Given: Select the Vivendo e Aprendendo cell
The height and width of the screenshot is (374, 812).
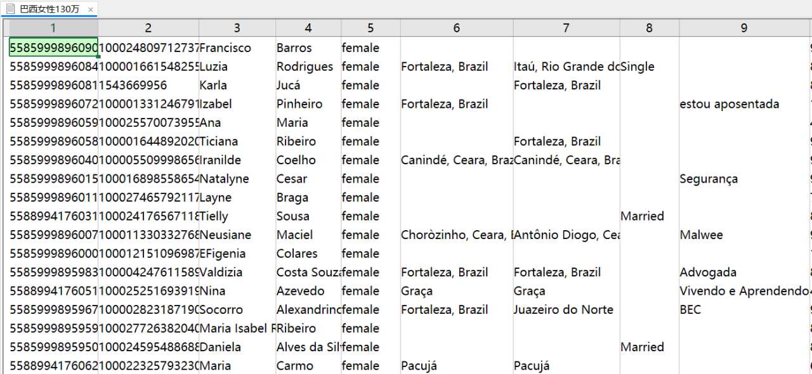Looking at the screenshot, I should pyautogui.click(x=744, y=291).
